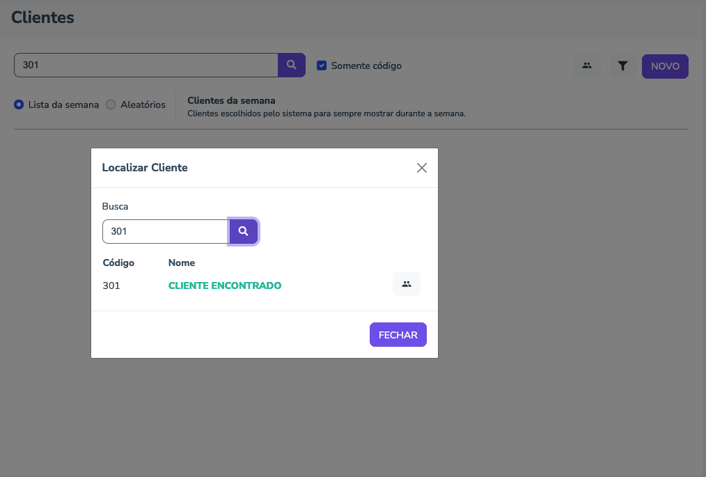Click the people icon on the client 301 row

tap(407, 284)
